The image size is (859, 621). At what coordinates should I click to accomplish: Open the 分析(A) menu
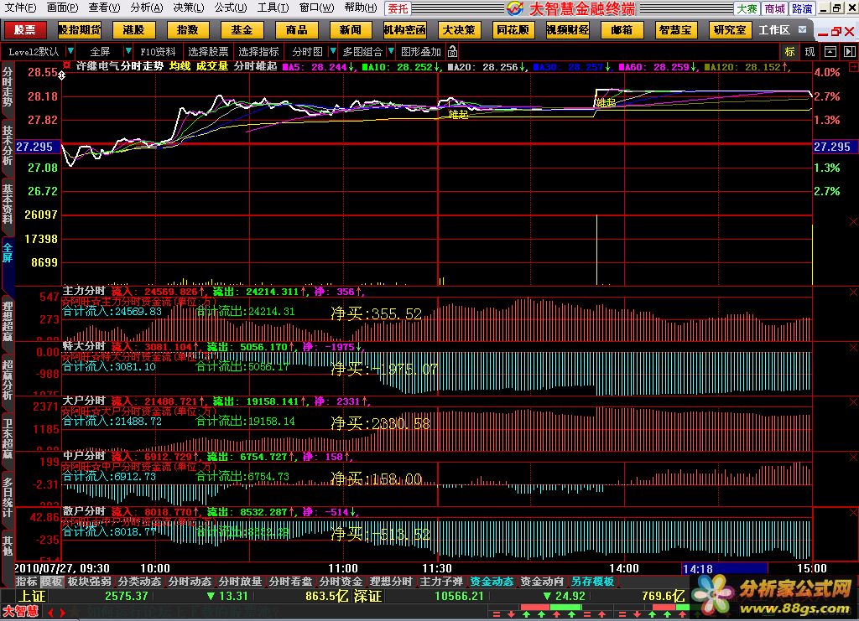tap(146, 8)
